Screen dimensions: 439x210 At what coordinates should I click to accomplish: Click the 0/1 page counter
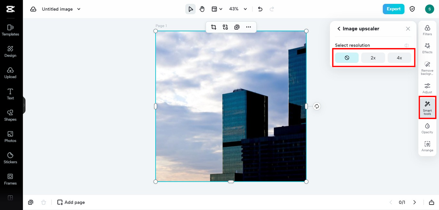(x=402, y=202)
